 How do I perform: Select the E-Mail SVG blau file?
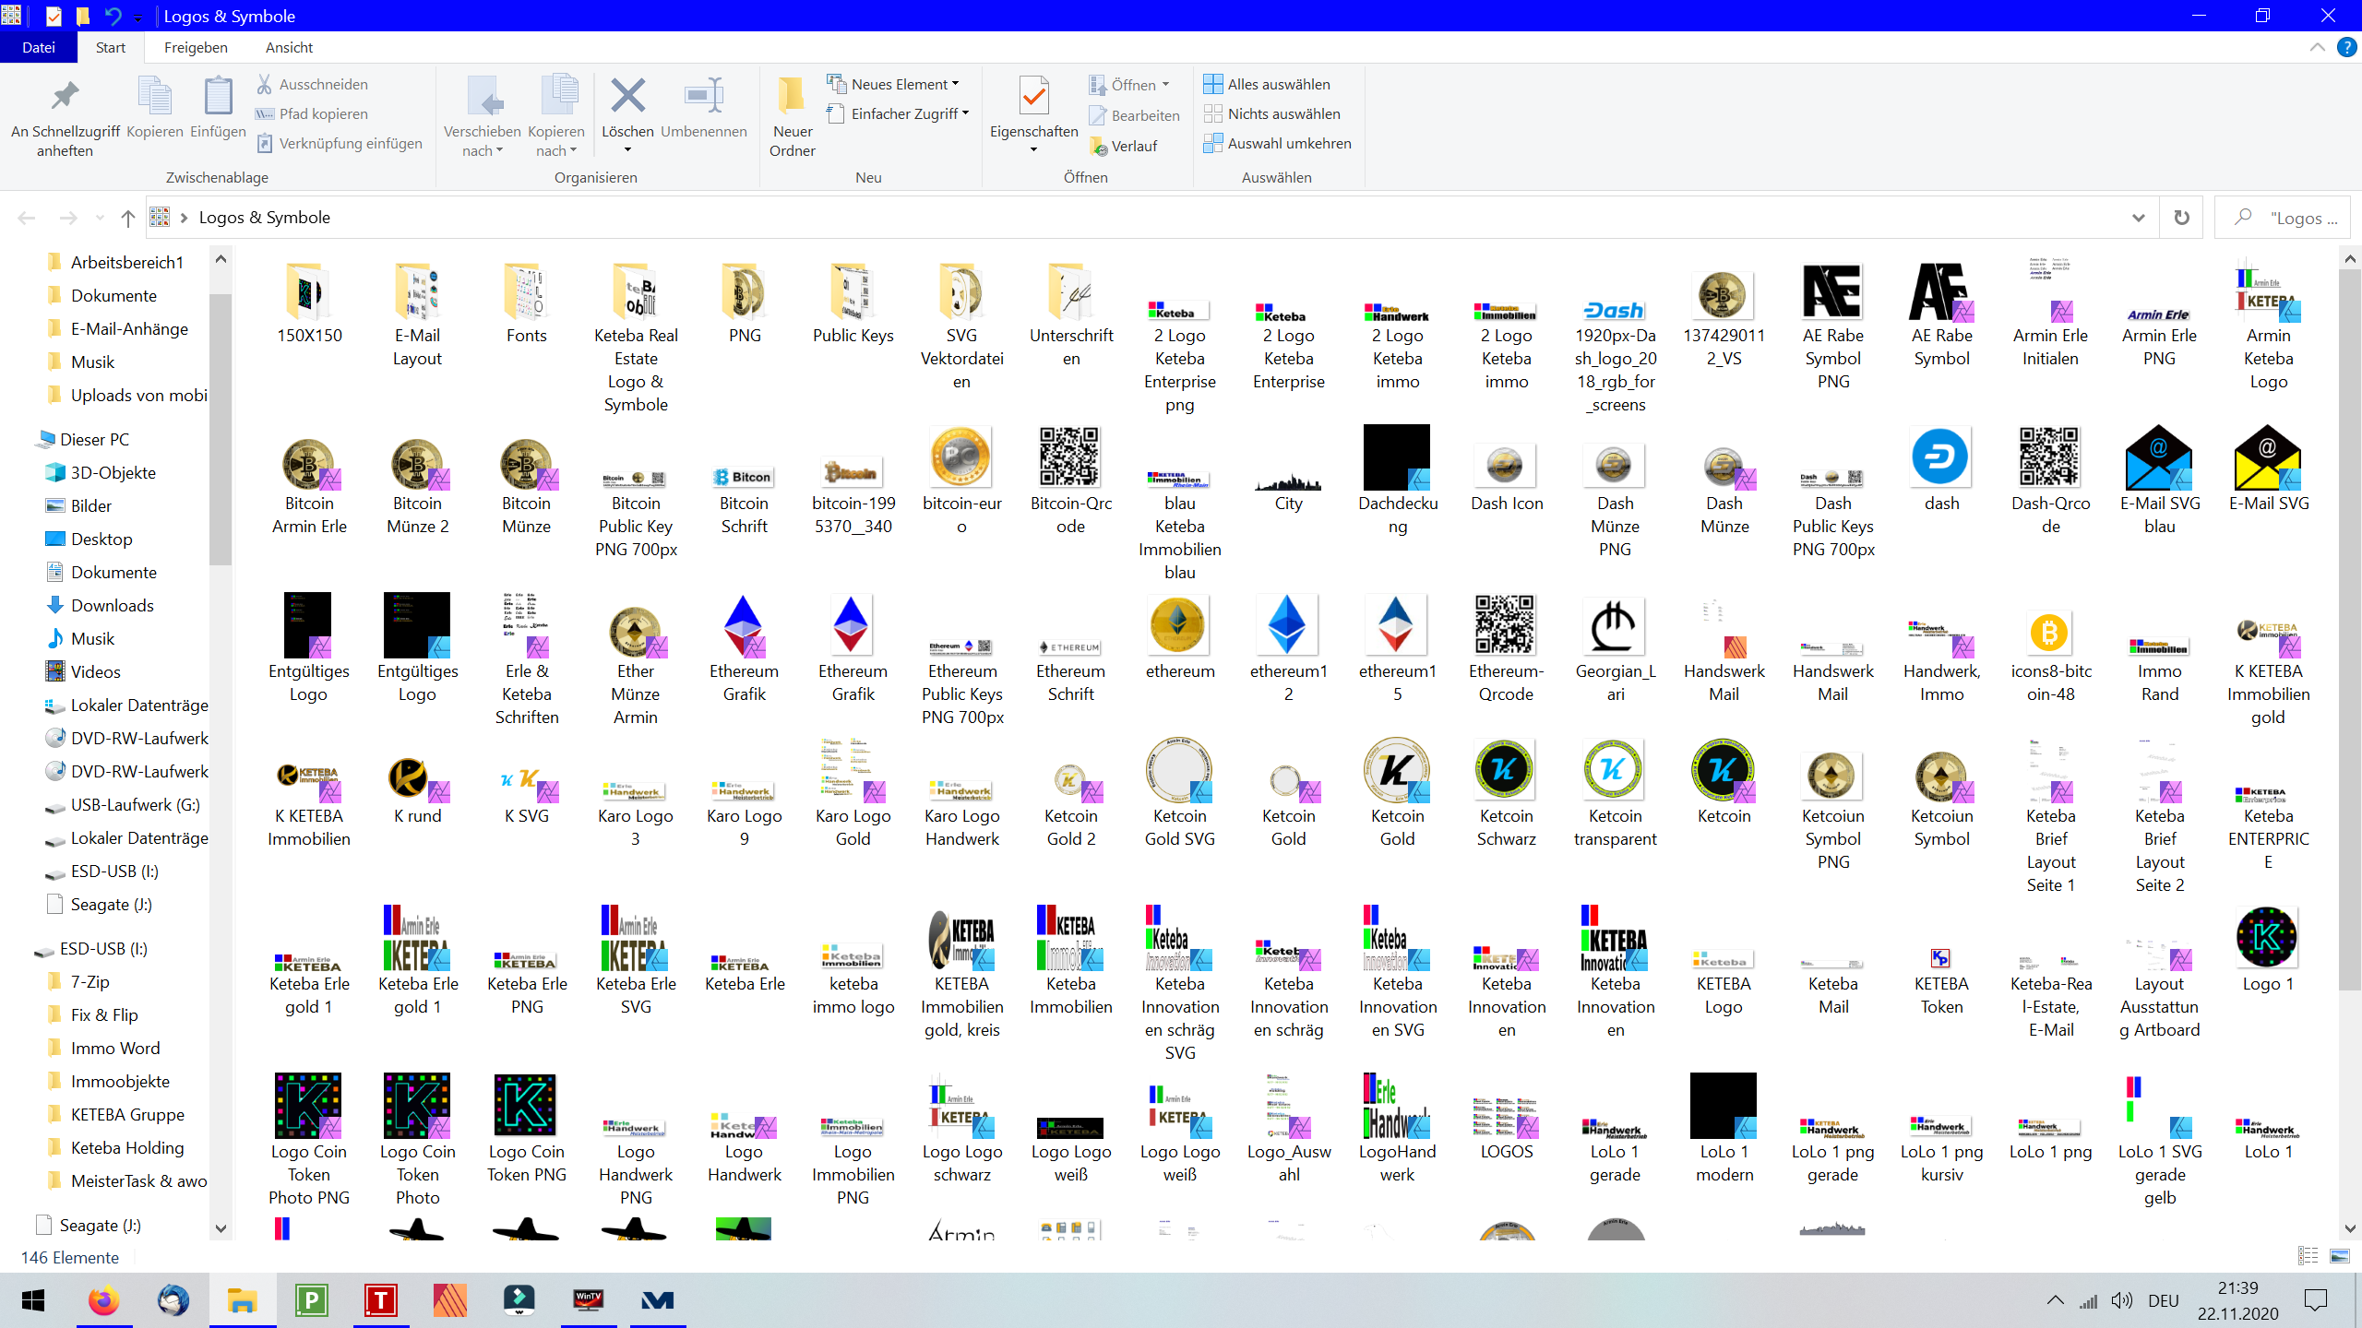[x=2160, y=481]
